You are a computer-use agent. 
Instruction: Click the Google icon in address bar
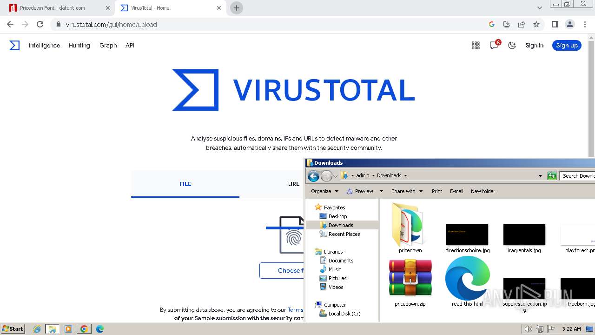click(492, 24)
